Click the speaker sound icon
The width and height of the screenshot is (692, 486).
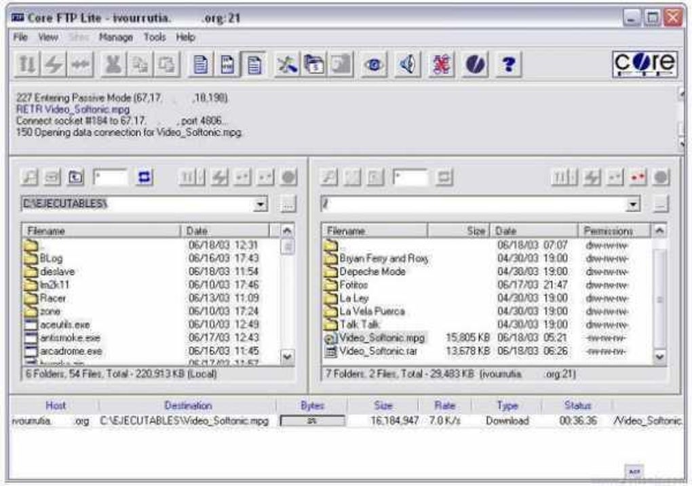point(407,64)
